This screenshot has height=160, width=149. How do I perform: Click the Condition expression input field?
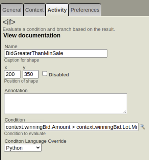click(x=71, y=127)
